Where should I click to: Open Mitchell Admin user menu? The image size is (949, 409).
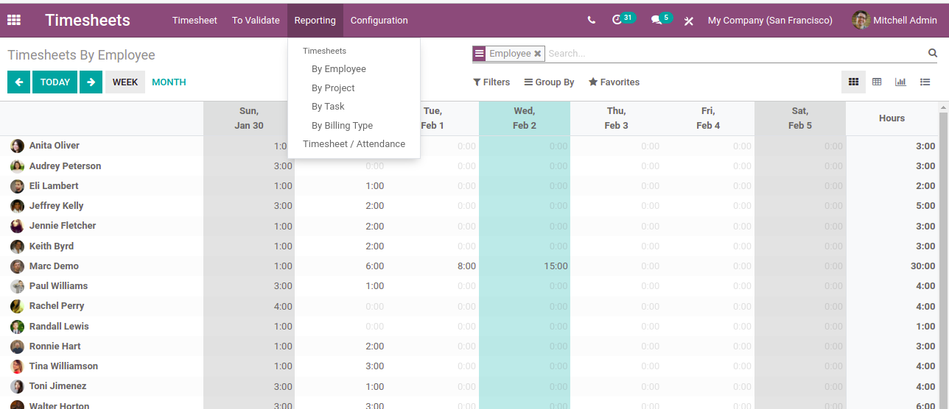(x=894, y=20)
